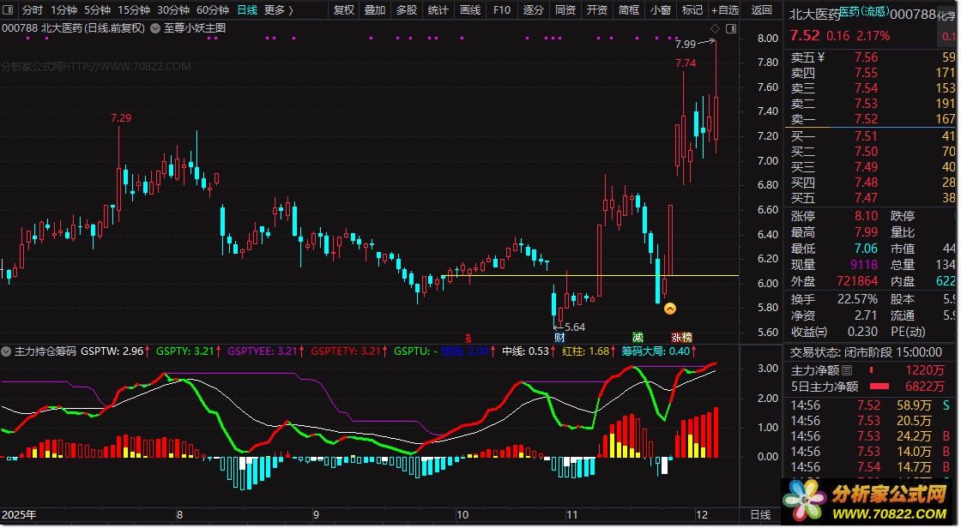Click the 最高 value 7.99
Screen dimensions: 961x528
866,232
